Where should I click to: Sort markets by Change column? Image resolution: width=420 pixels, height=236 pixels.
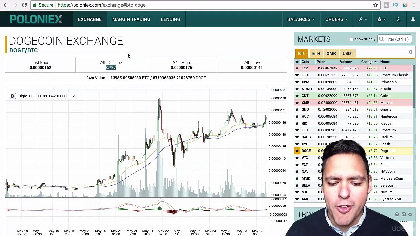(x=369, y=62)
